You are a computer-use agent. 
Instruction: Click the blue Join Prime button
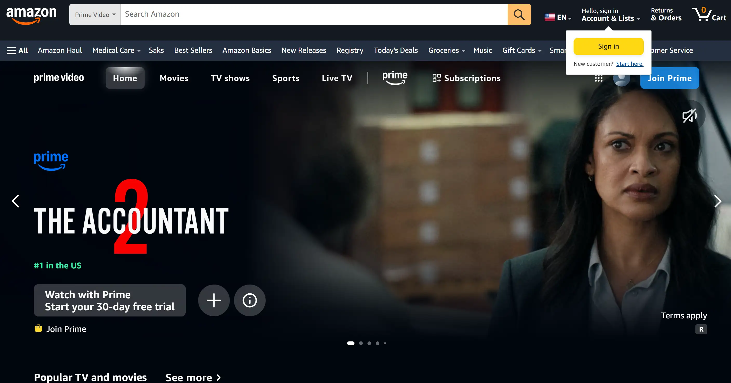click(x=669, y=78)
